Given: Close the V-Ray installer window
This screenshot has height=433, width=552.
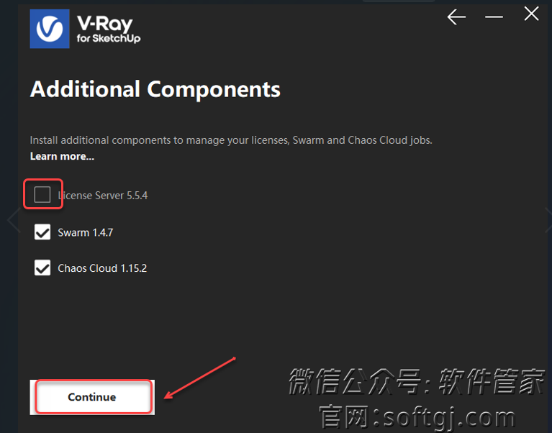Looking at the screenshot, I should coord(531,14).
